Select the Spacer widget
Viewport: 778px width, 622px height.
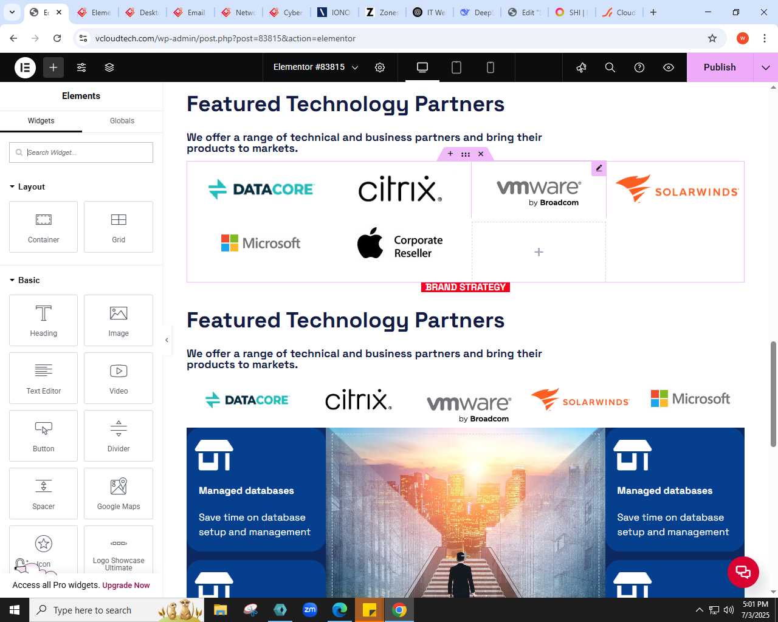43,493
